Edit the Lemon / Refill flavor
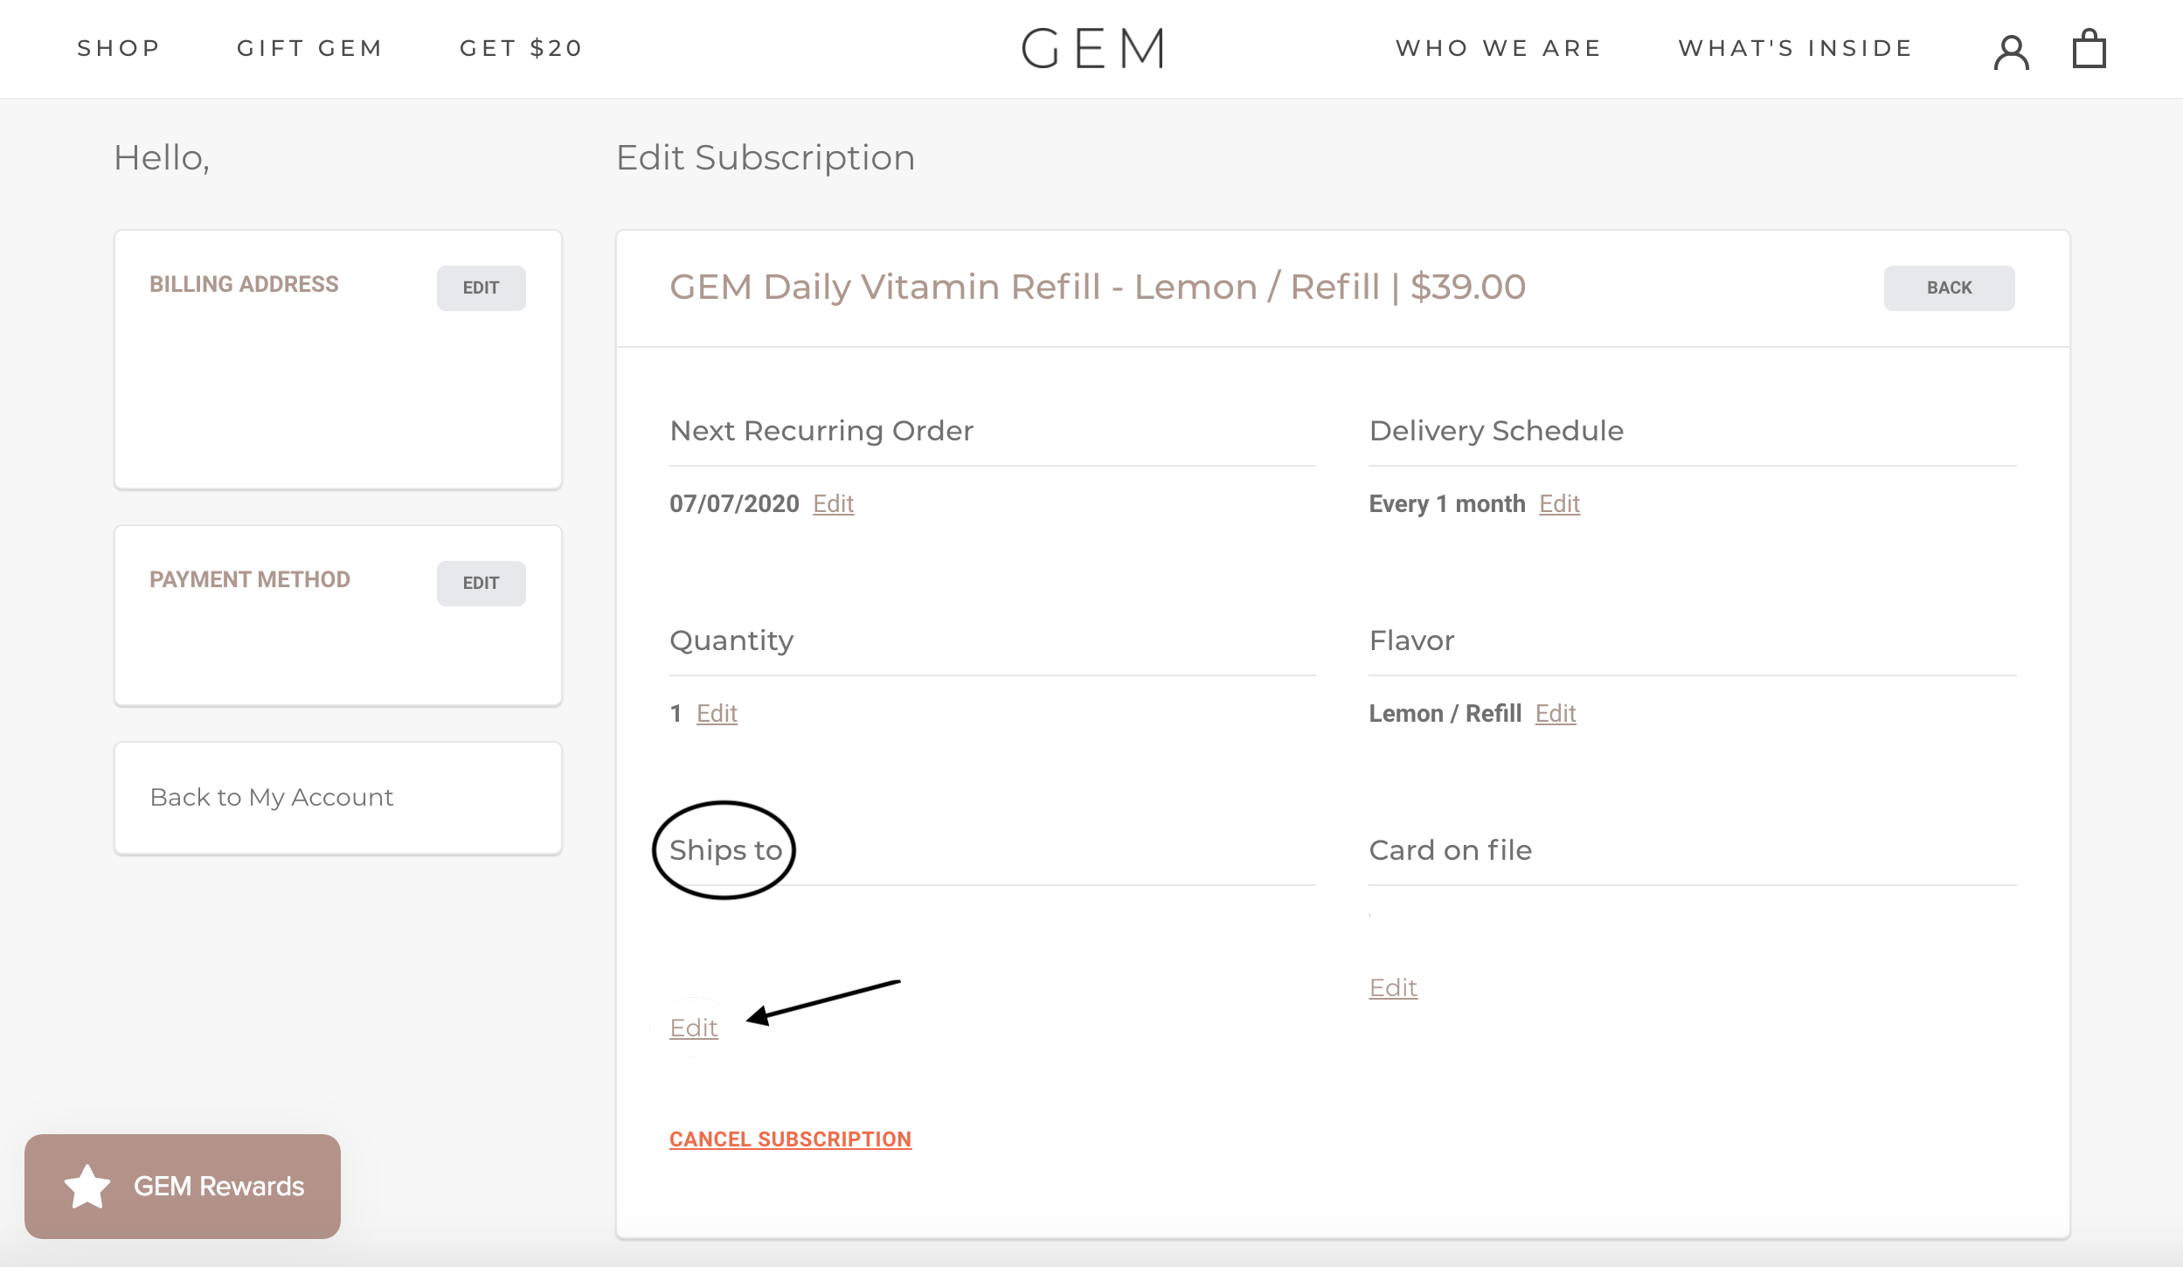Viewport: 2183px width, 1267px height. tap(1556, 713)
